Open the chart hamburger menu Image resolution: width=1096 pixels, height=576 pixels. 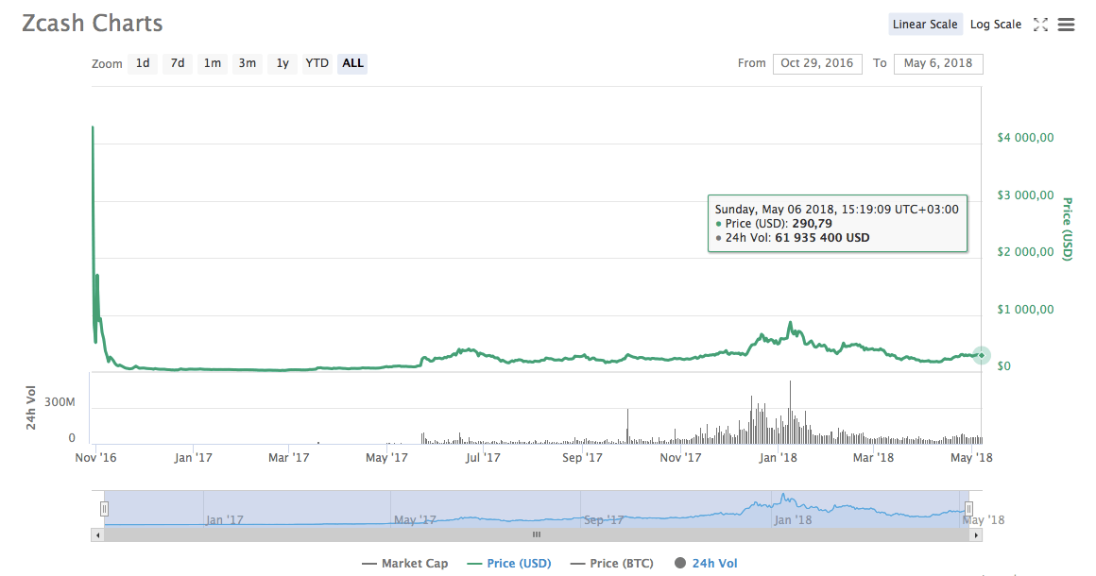coord(1066,25)
